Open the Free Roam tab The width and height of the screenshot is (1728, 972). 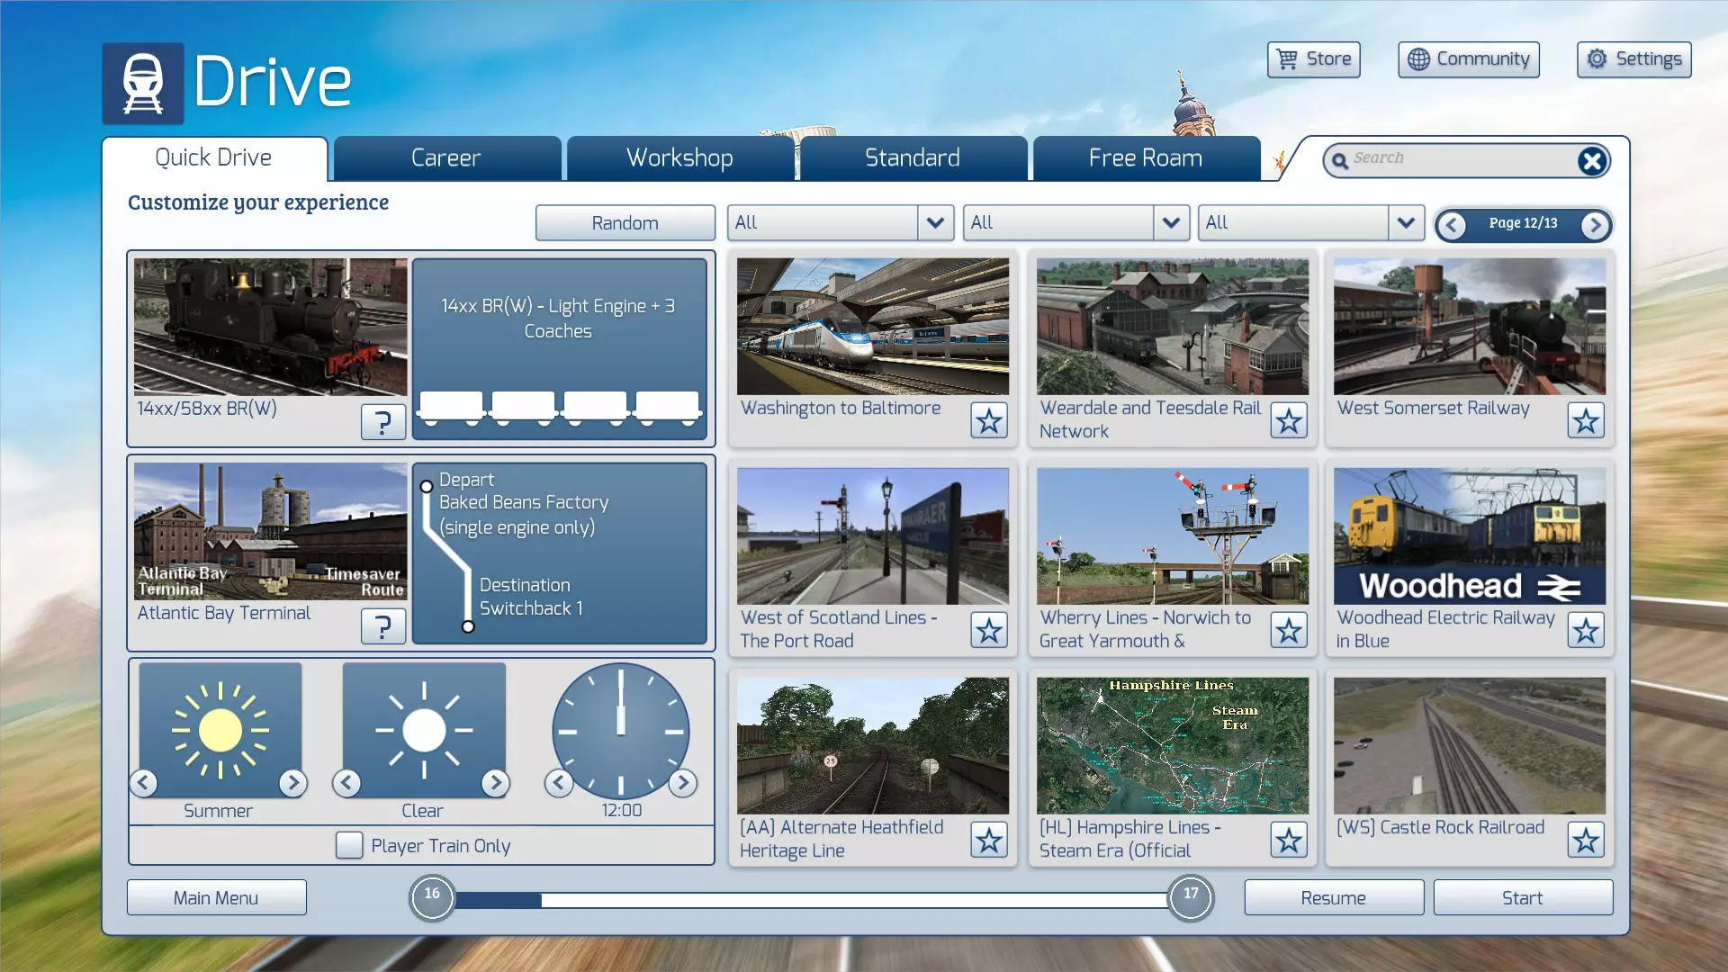(1145, 158)
